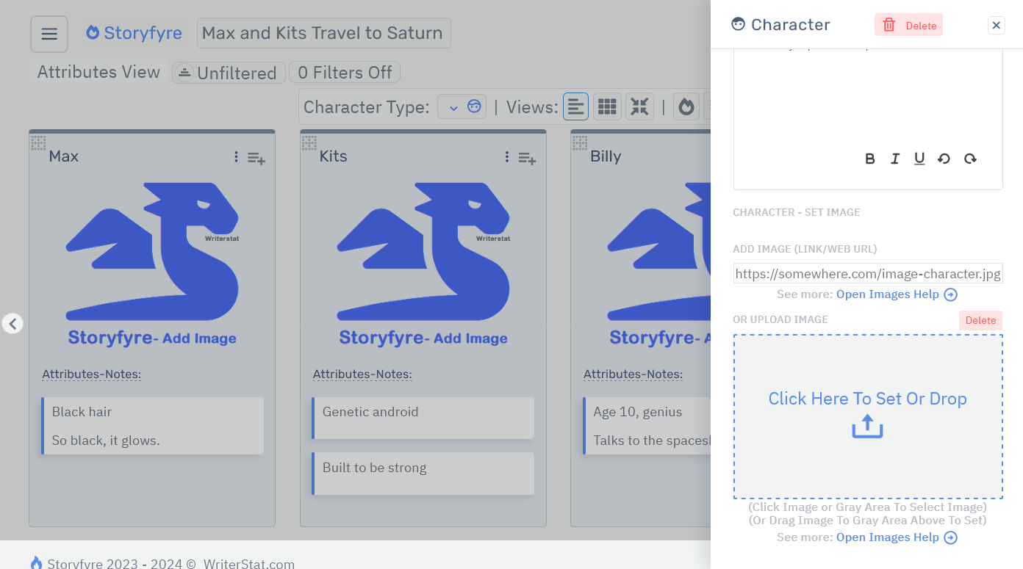Collapse the right panel using the left-edge arrow
Viewport: 1023px width, 569px height.
point(12,323)
